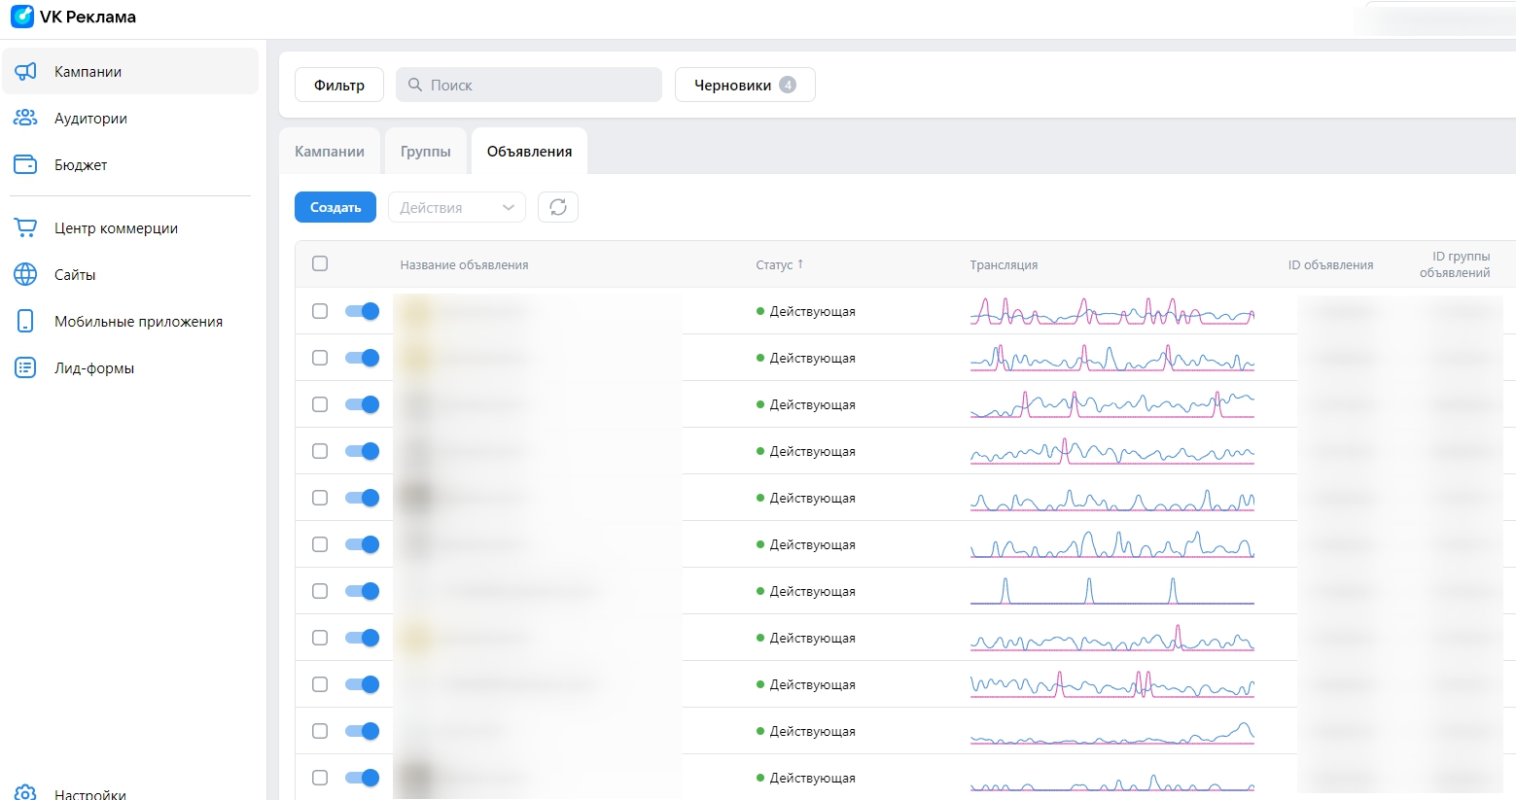This screenshot has width=1516, height=800.
Task: Open Черновики drafts list
Action: [745, 85]
